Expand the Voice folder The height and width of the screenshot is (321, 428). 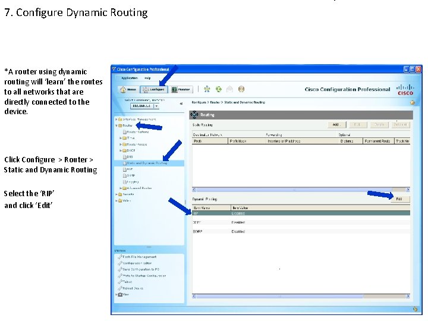117,201
